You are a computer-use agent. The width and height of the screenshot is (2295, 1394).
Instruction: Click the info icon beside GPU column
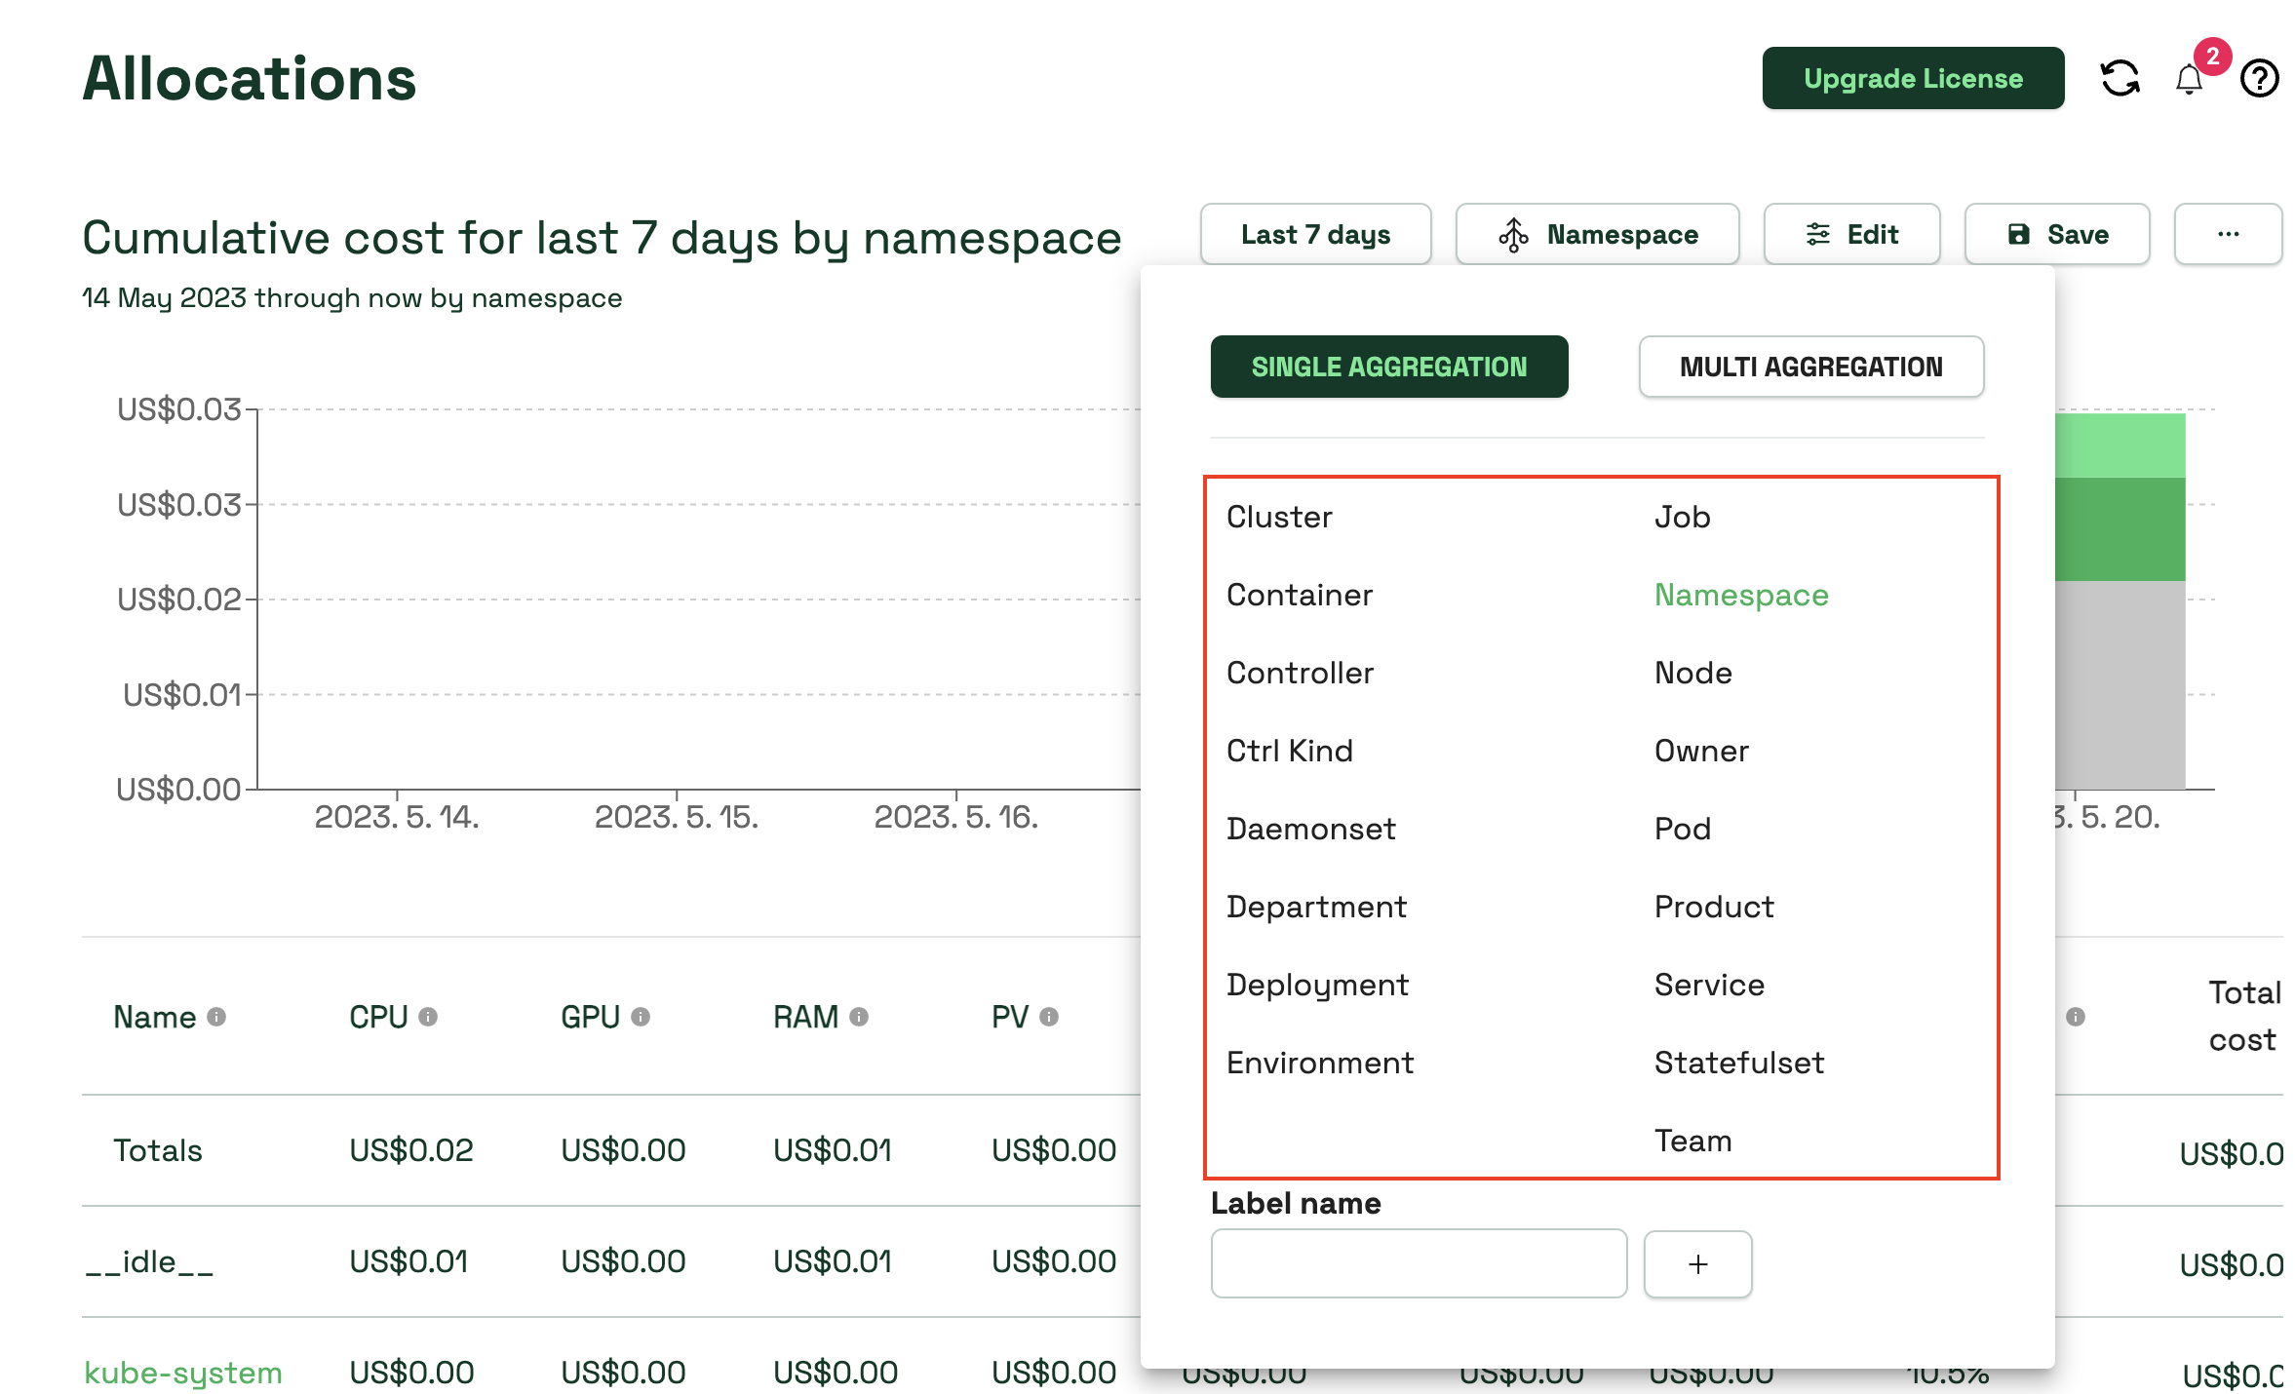(x=641, y=1017)
